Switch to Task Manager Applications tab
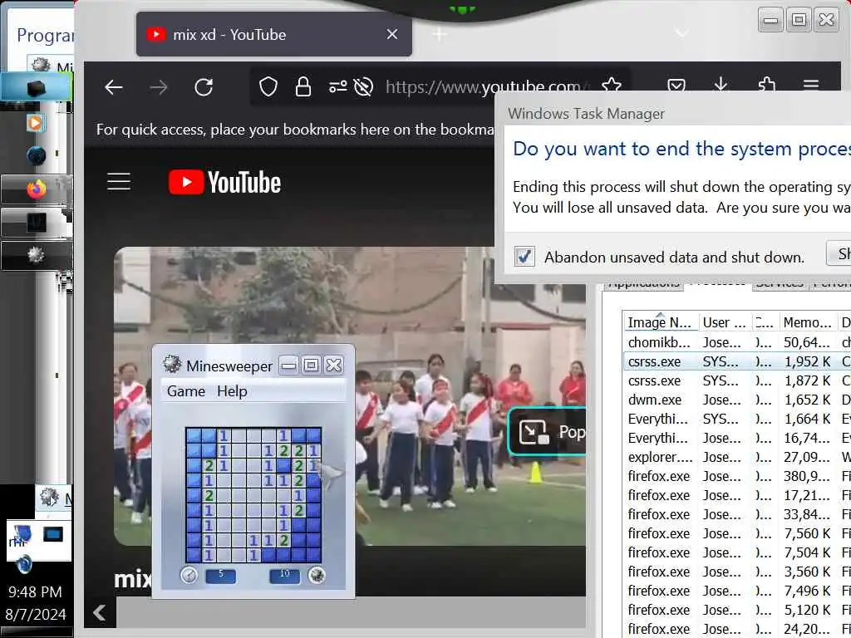The width and height of the screenshot is (851, 638). coord(644,284)
